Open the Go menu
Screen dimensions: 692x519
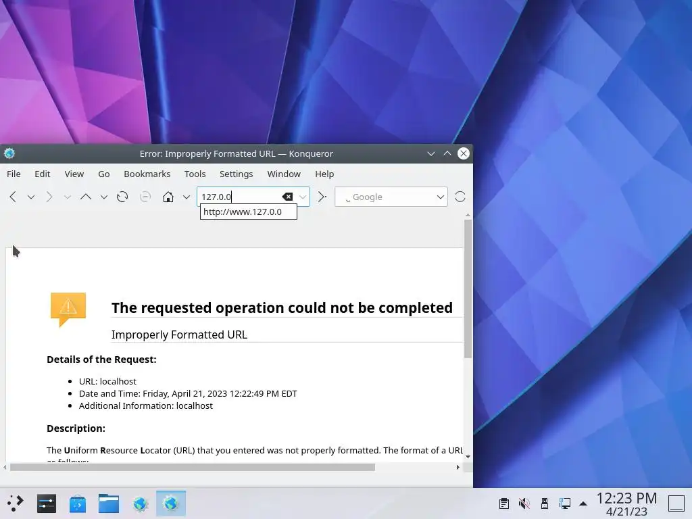pos(103,174)
